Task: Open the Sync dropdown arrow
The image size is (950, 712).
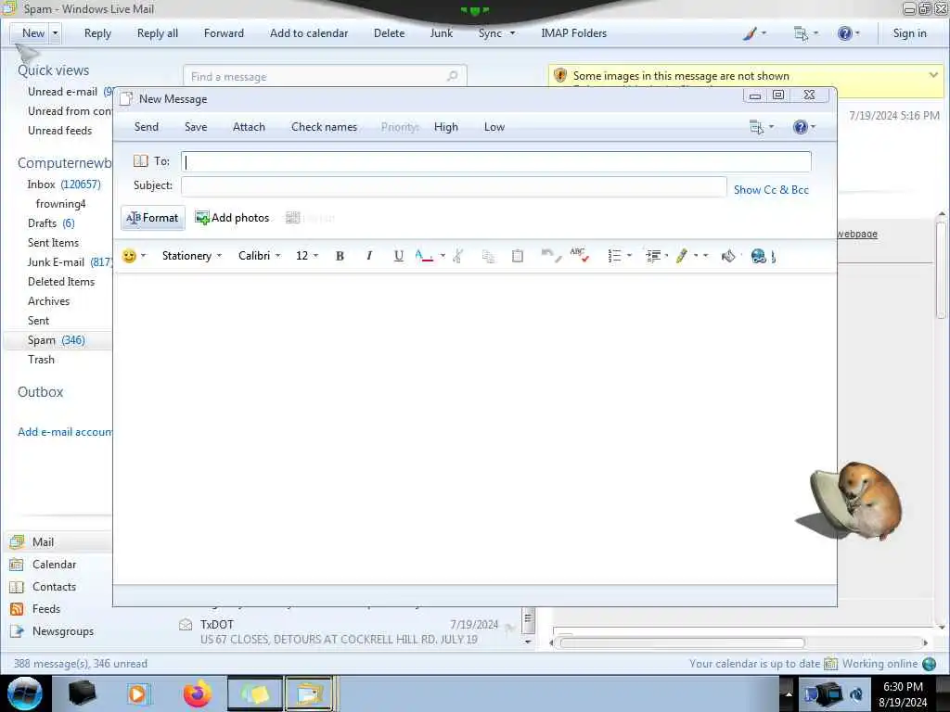Action: [x=512, y=33]
